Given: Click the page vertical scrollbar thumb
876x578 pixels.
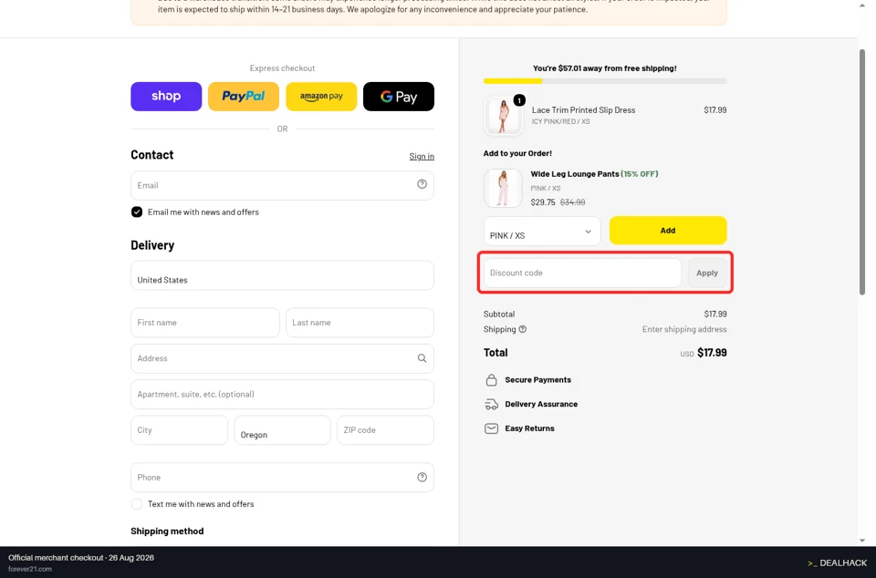Looking at the screenshot, I should [862, 171].
